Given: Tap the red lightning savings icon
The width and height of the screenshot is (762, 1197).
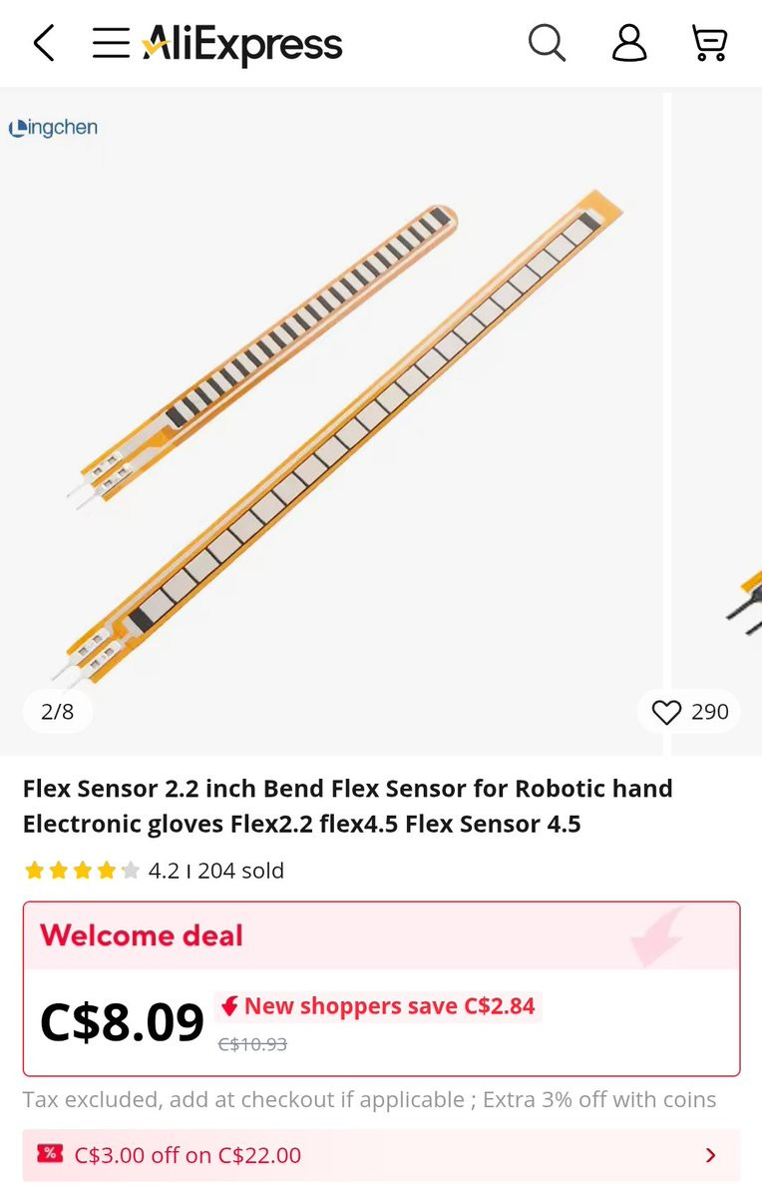Looking at the screenshot, I should [x=229, y=1006].
